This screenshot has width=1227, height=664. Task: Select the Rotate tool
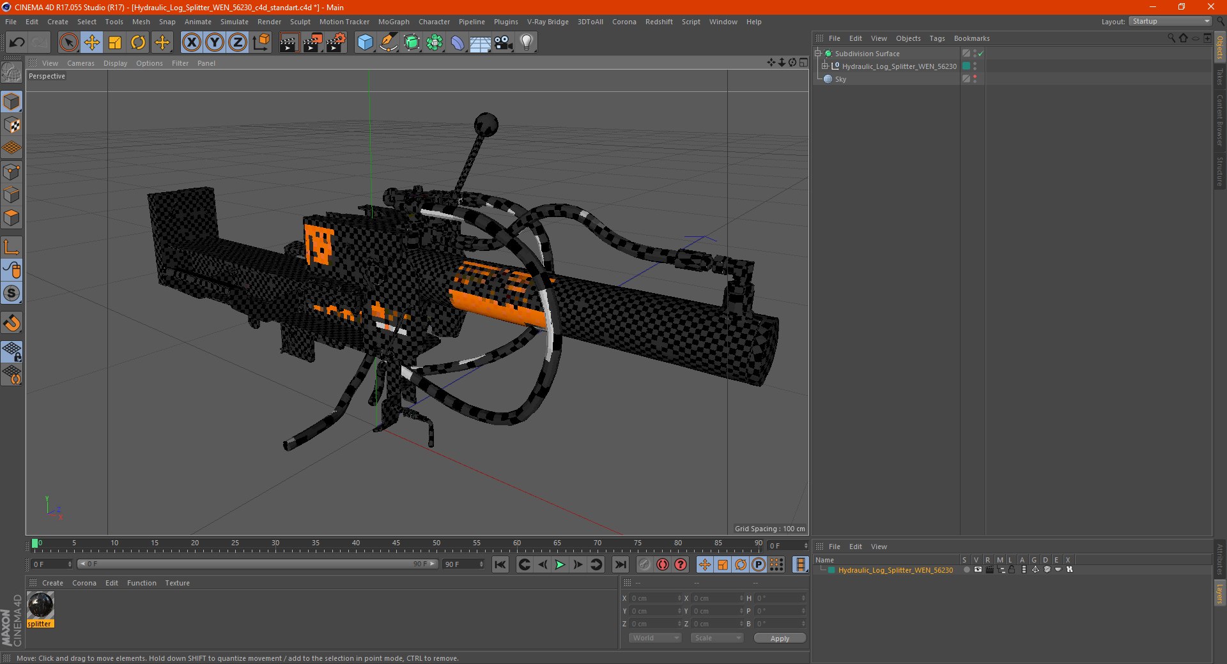tap(138, 43)
